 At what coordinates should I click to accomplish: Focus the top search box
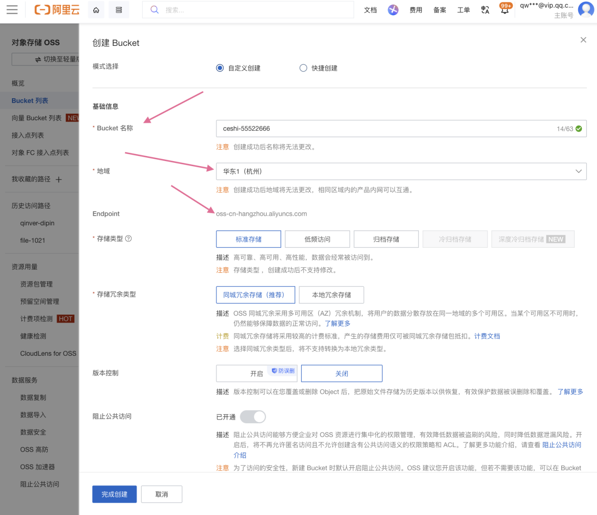[x=248, y=10]
